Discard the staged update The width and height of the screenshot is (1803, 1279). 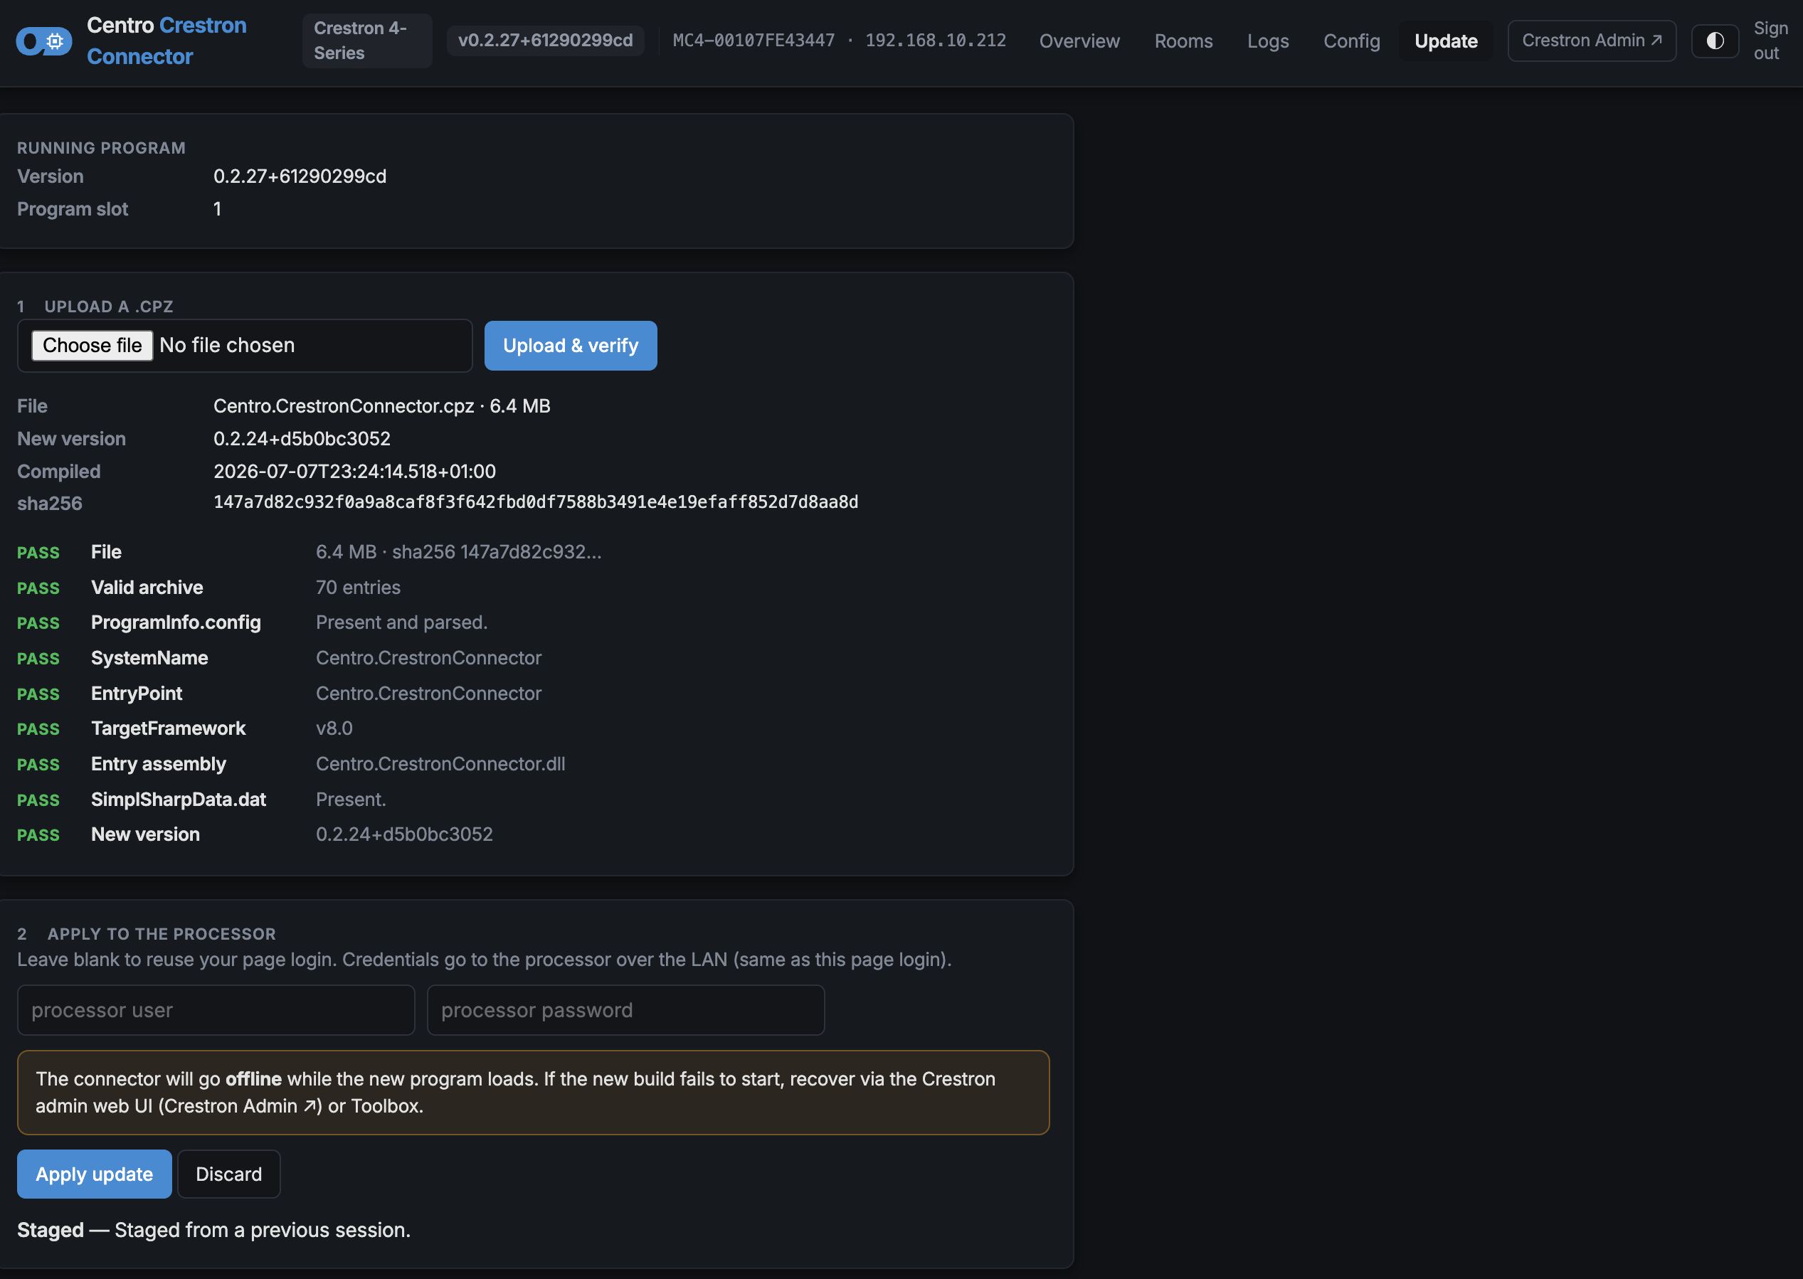pyautogui.click(x=228, y=1174)
